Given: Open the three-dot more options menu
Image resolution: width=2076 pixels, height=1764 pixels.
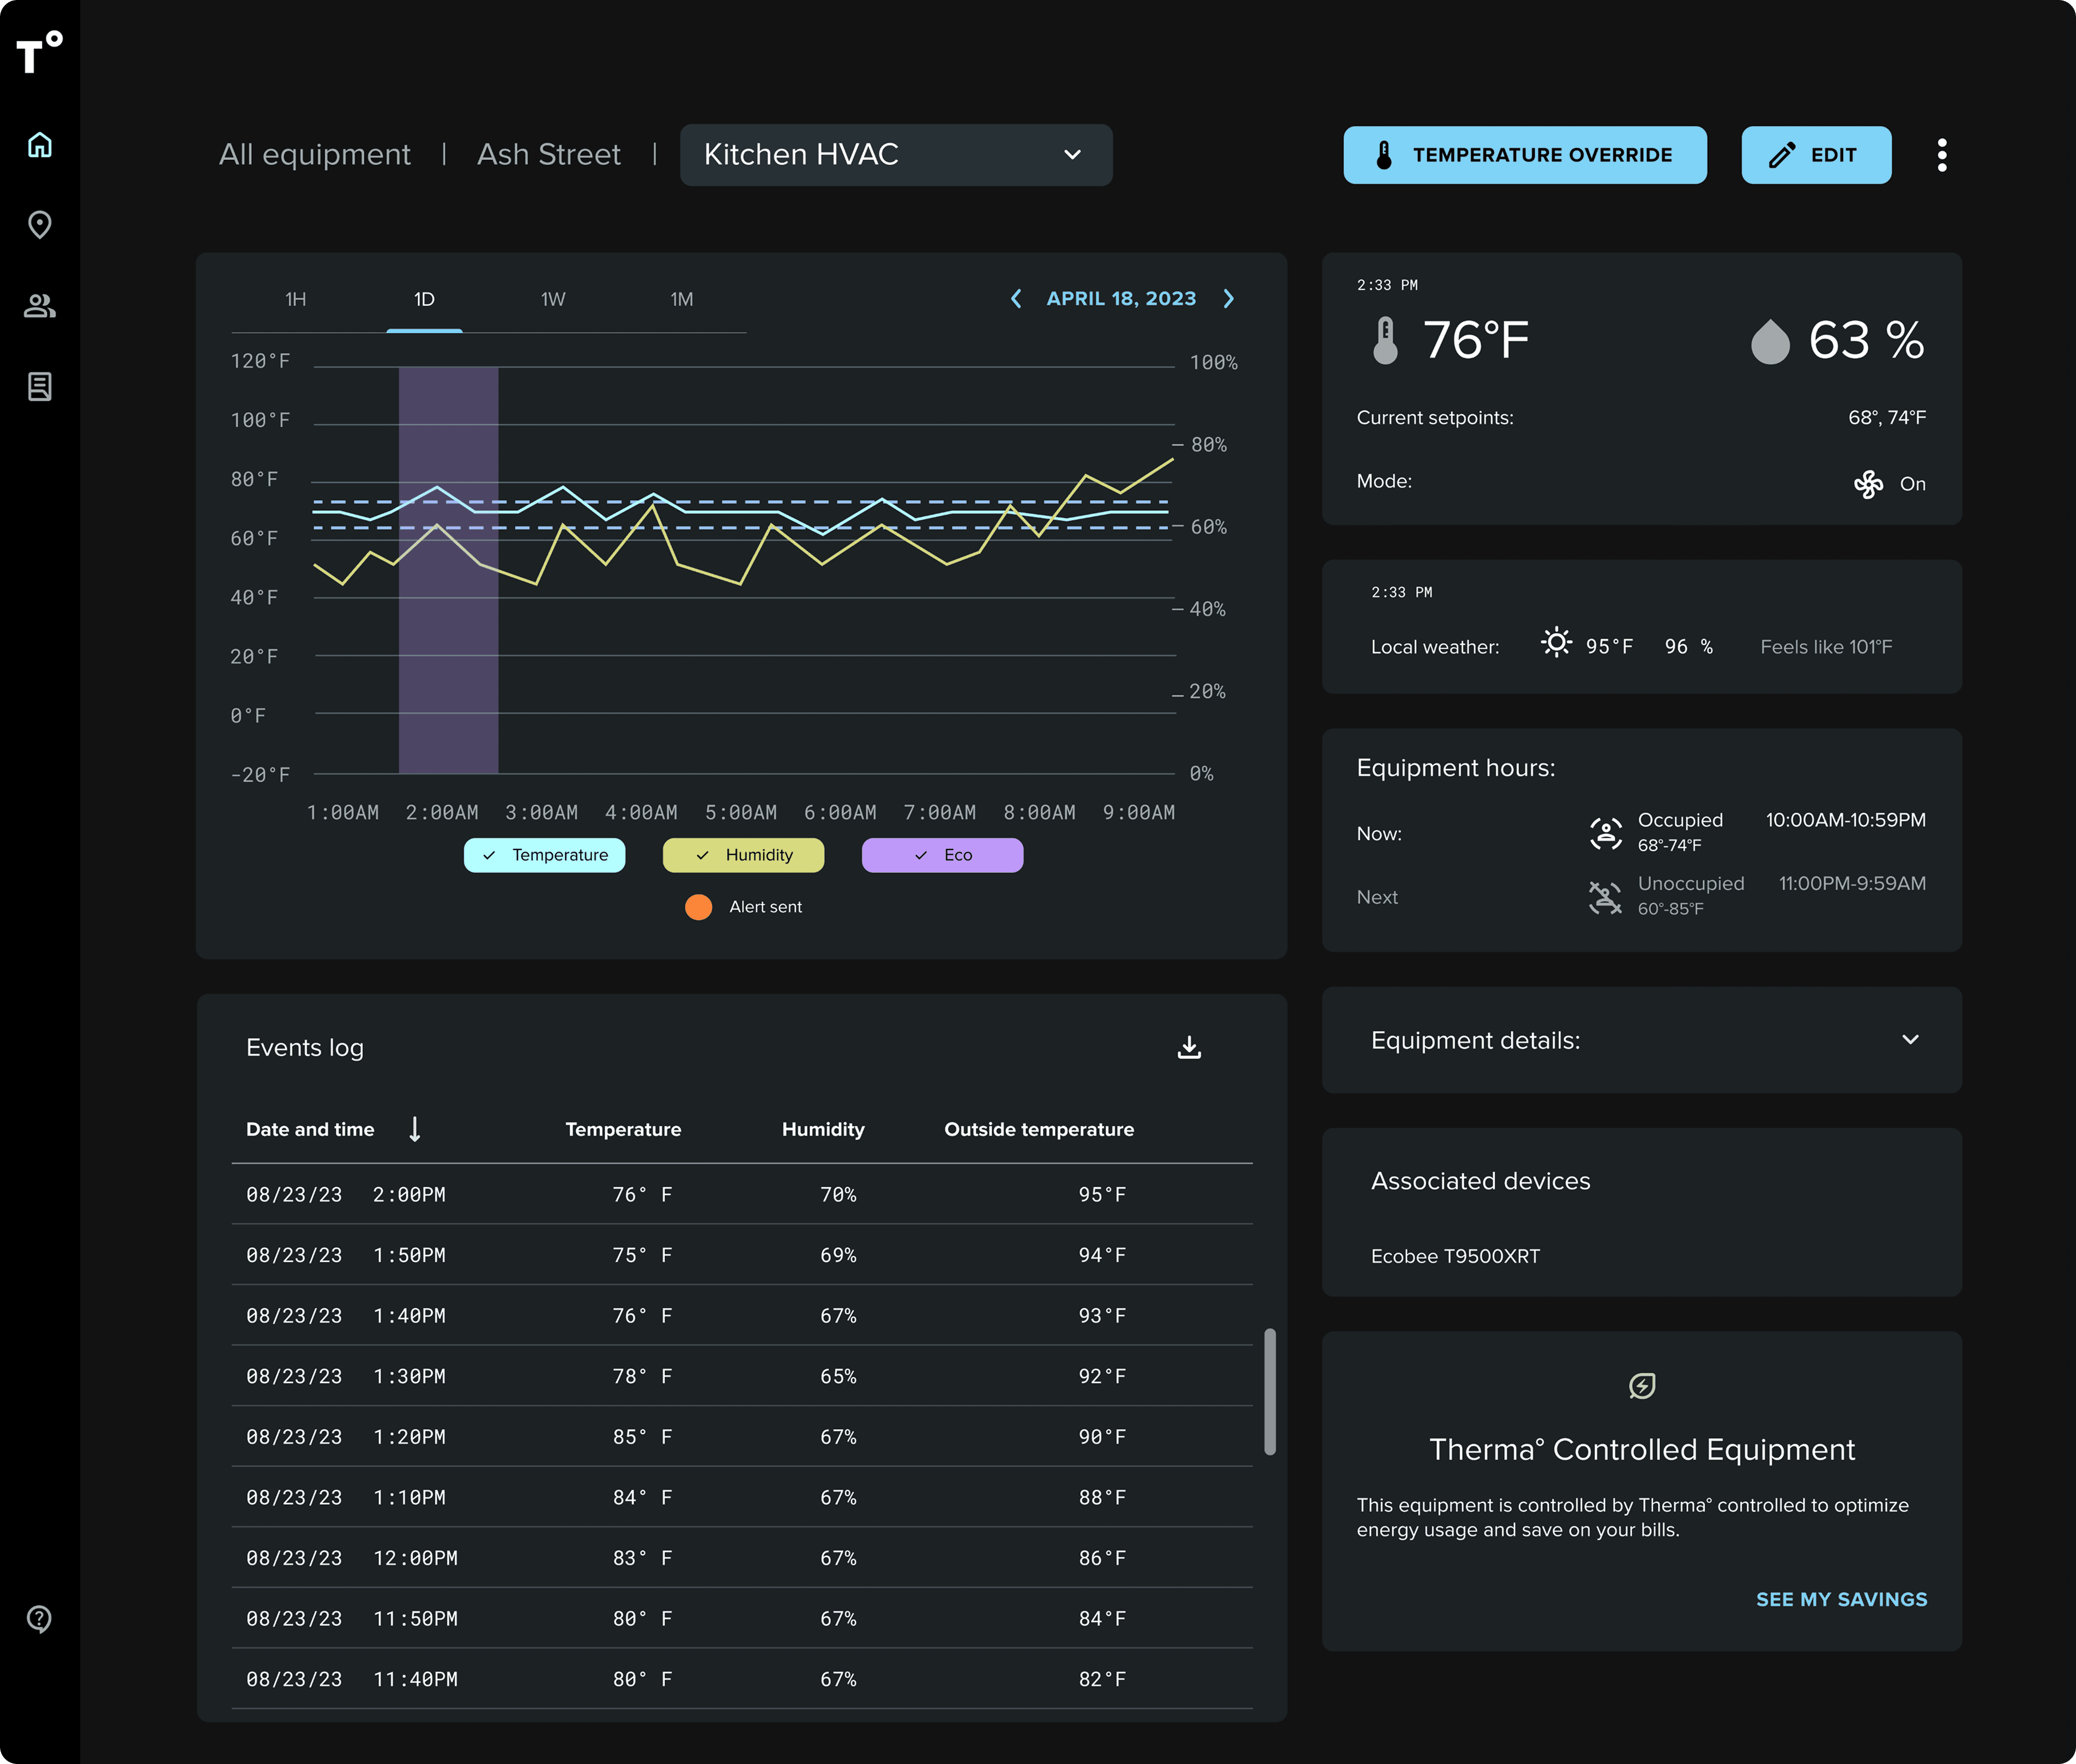Looking at the screenshot, I should 1941,155.
